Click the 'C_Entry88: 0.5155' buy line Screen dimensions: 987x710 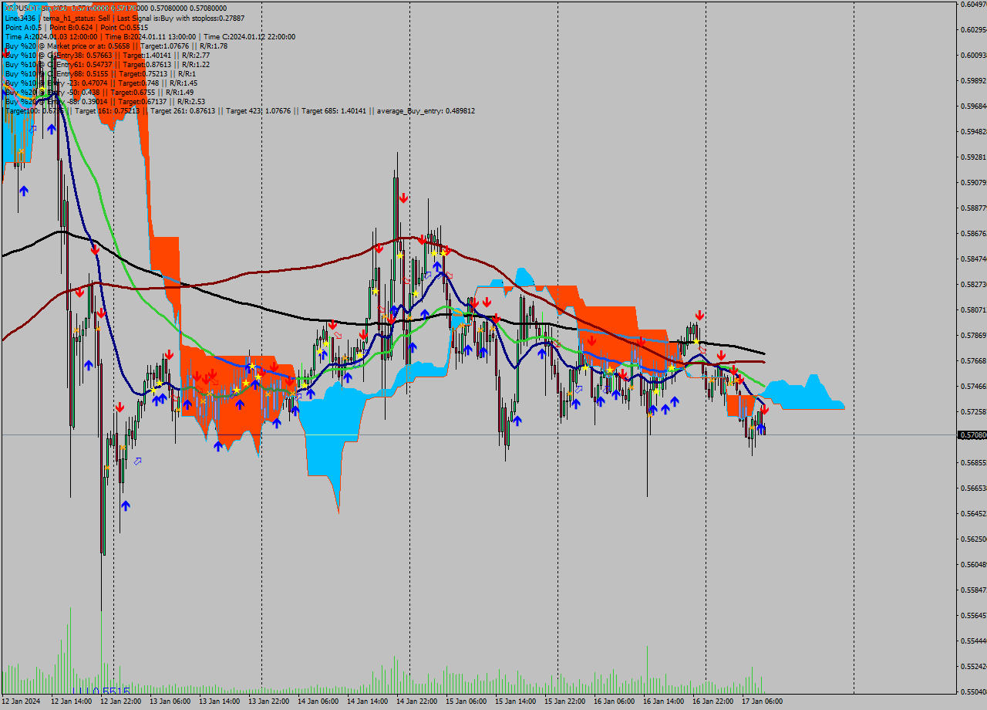99,73
